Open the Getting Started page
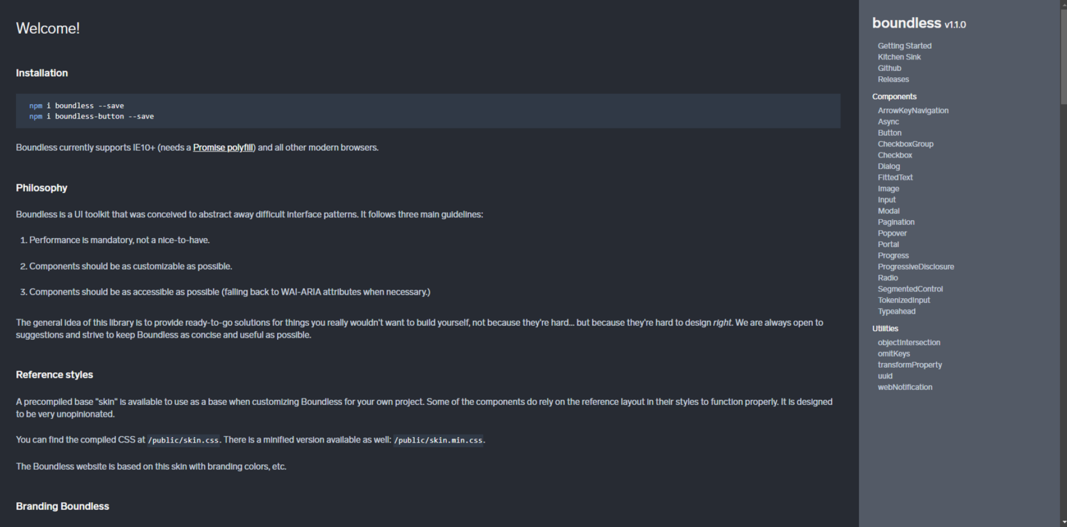 click(904, 46)
